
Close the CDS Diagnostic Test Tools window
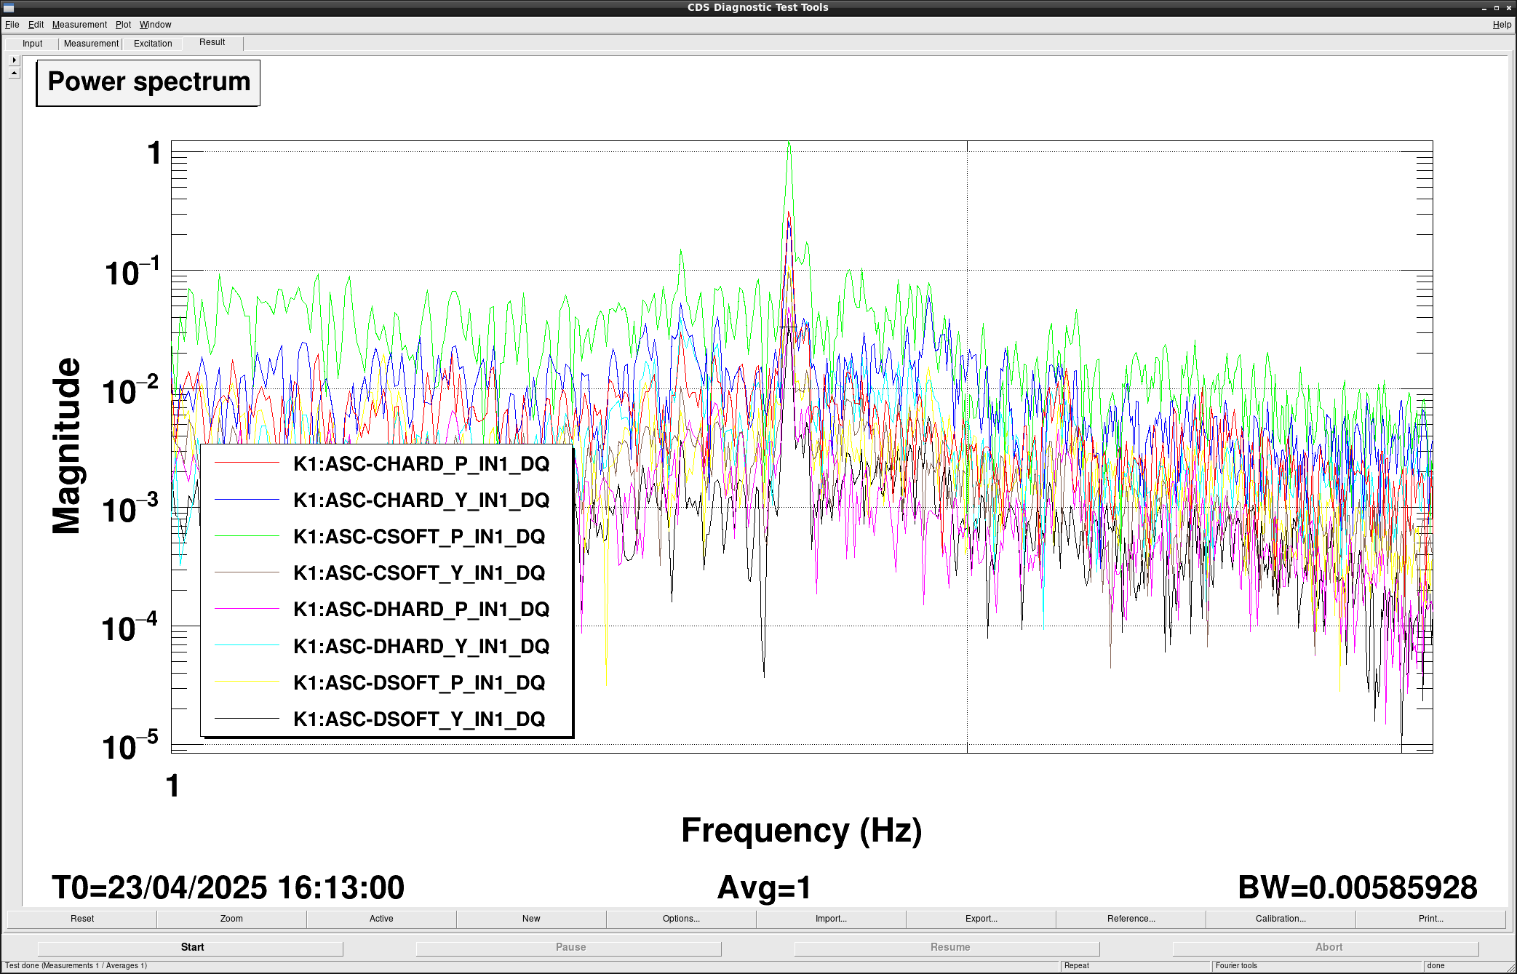(1508, 7)
